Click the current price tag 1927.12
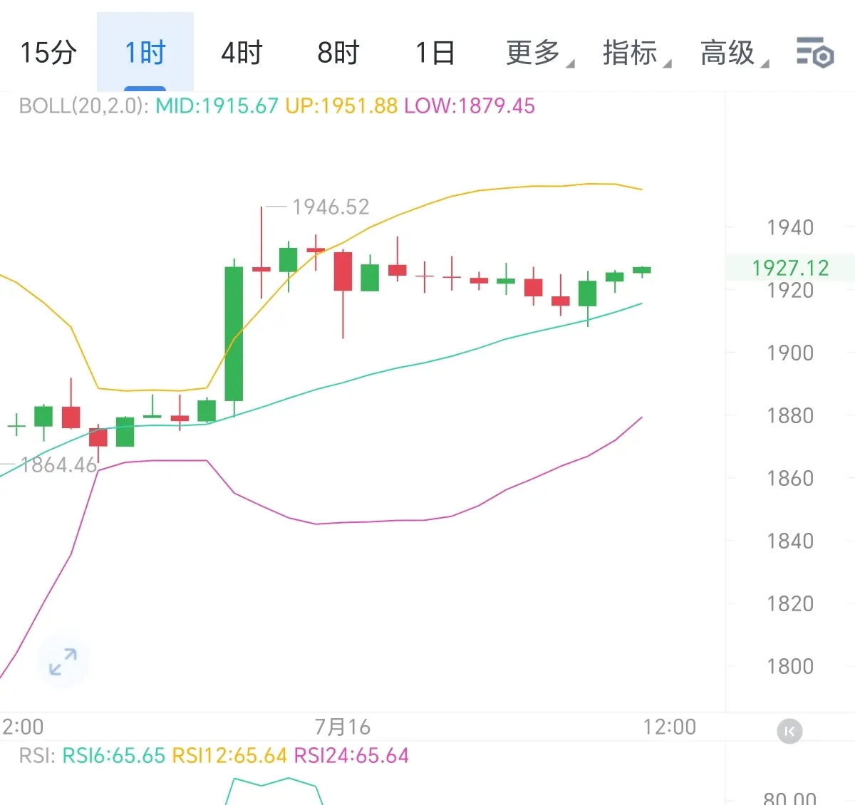This screenshot has height=805, width=855. click(x=790, y=268)
